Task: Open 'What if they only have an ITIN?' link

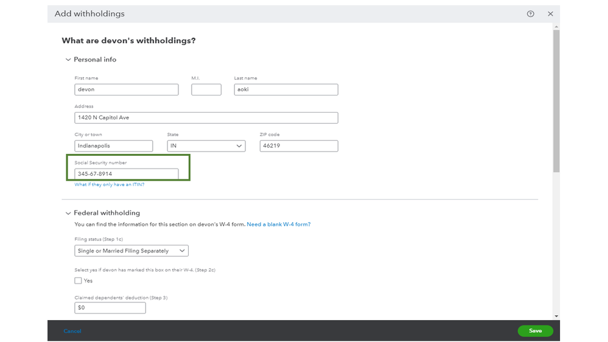Action: (x=110, y=184)
